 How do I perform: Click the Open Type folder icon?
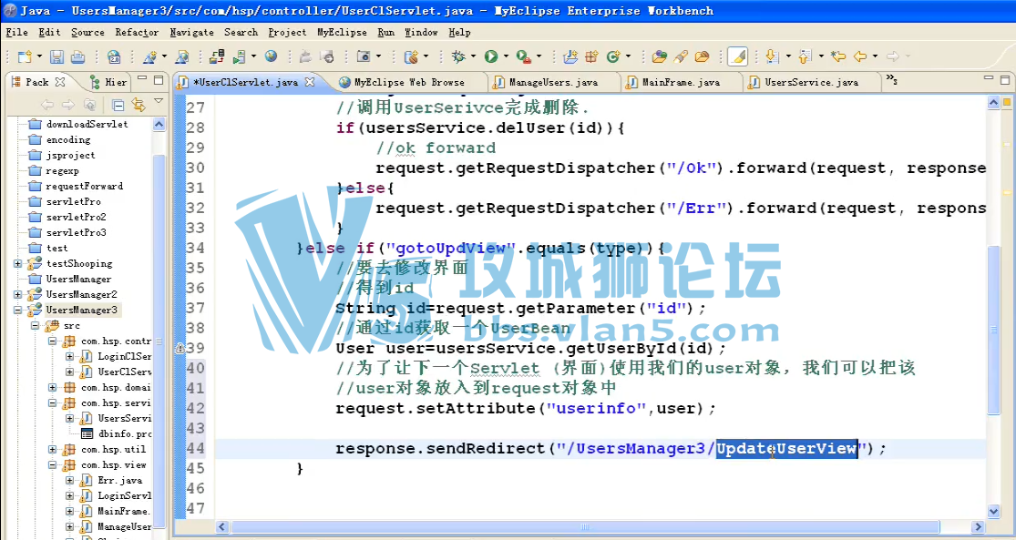point(659,57)
